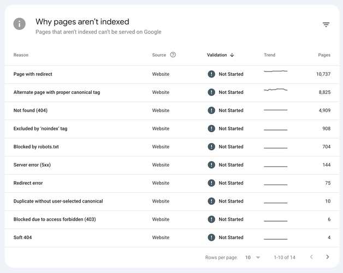Click the Page with redirect validation status icon
This screenshot has height=273, width=343.
(211, 74)
